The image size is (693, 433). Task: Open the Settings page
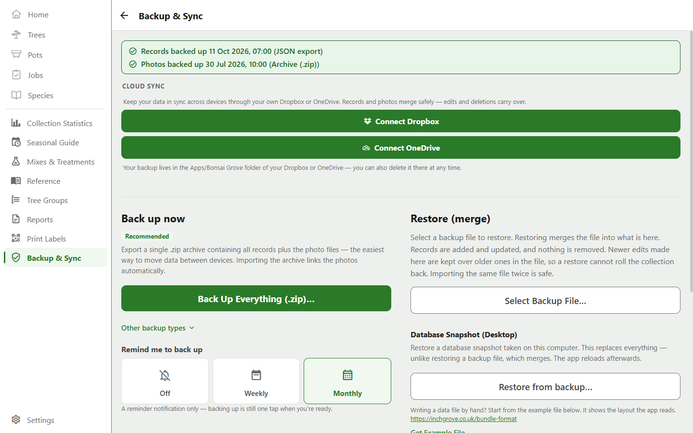tap(55, 420)
